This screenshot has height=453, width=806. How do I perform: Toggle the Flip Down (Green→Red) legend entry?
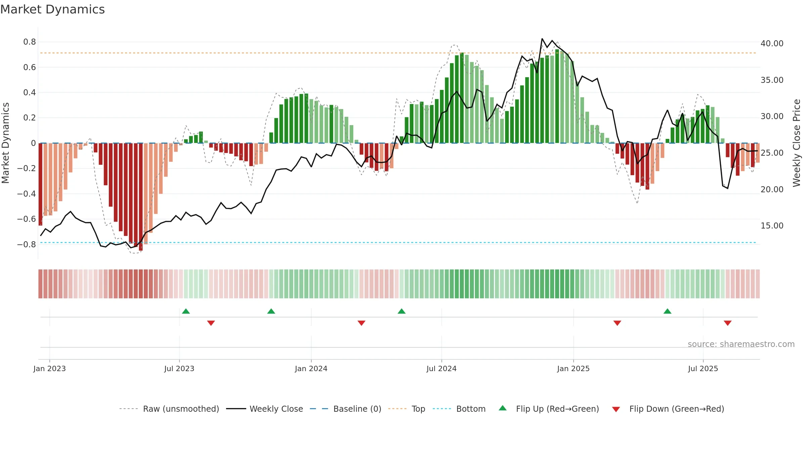pyautogui.click(x=668, y=409)
